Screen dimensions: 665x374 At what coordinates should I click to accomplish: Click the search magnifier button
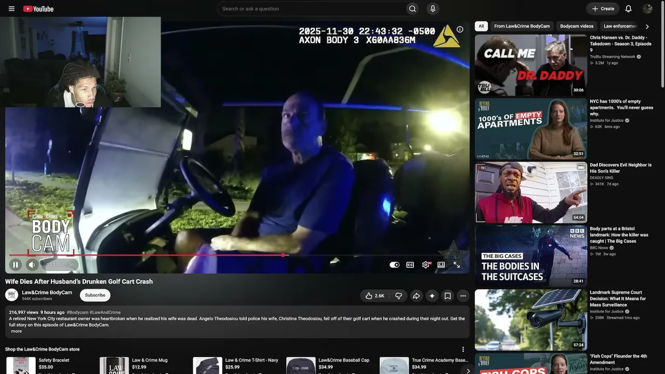413,9
